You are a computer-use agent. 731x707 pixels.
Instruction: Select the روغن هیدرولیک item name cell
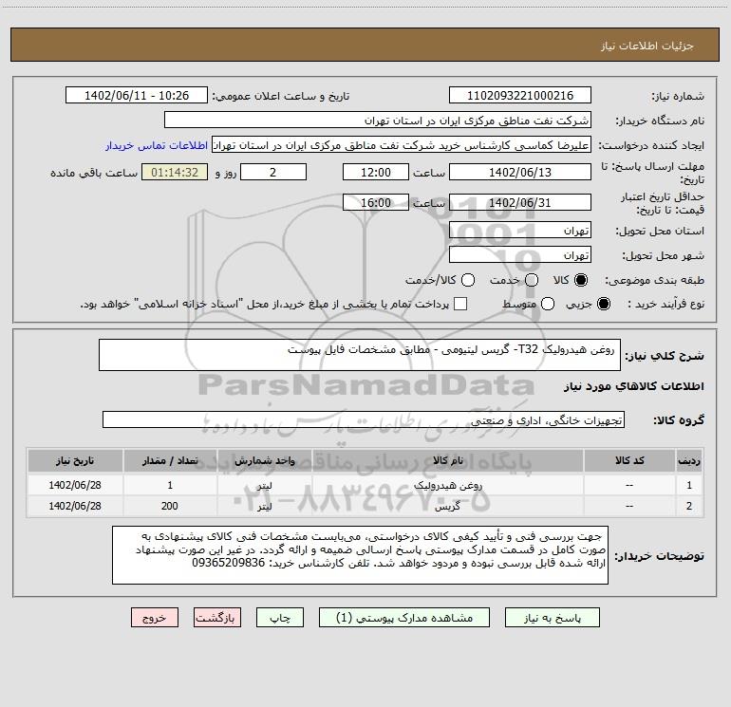[x=447, y=485]
